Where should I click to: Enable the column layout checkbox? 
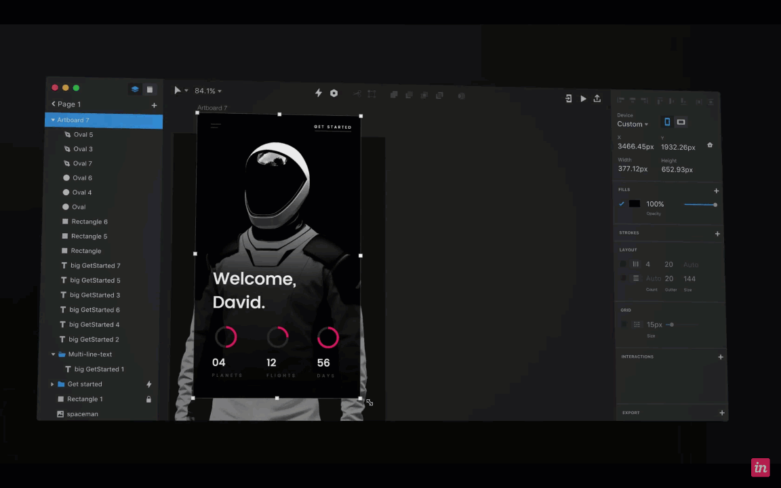[623, 264]
